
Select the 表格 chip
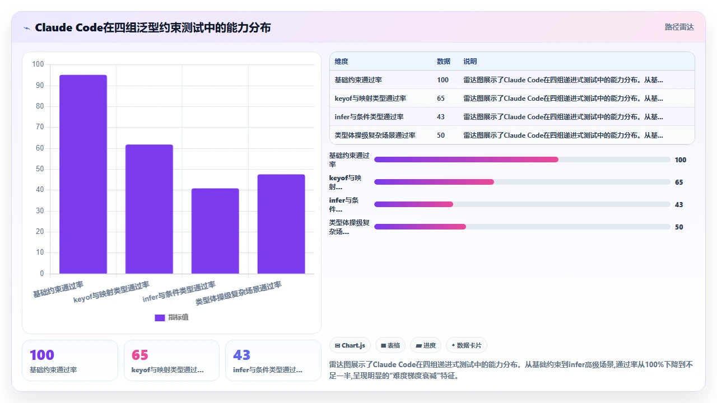(390, 345)
